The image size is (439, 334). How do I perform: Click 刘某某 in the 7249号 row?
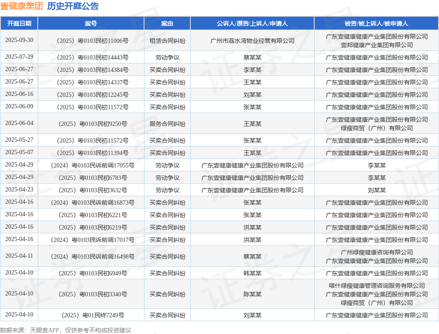[x=252, y=315]
